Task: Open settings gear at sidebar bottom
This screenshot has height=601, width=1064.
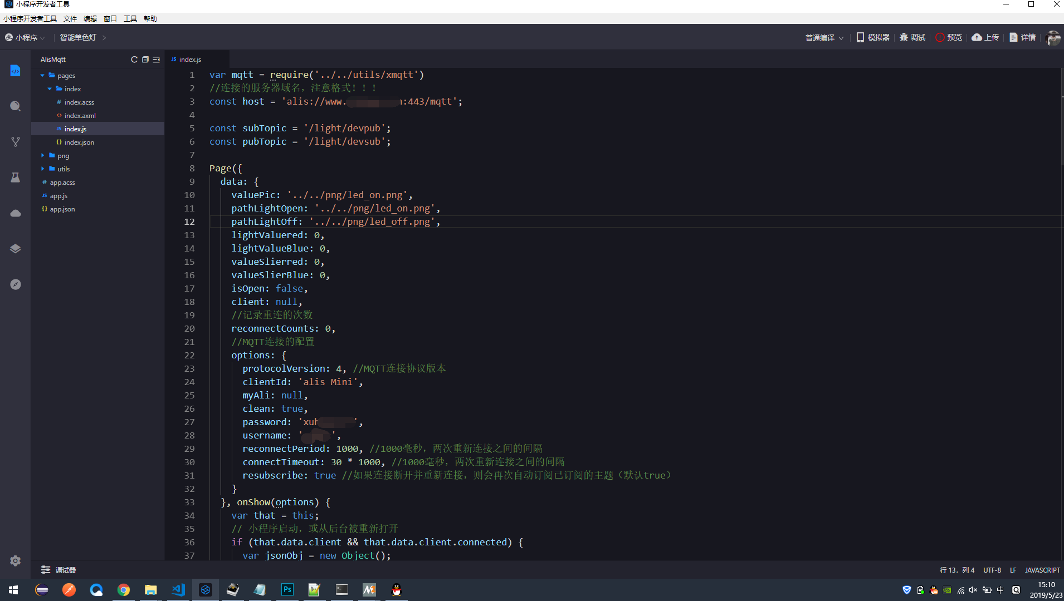Action: [x=15, y=560]
